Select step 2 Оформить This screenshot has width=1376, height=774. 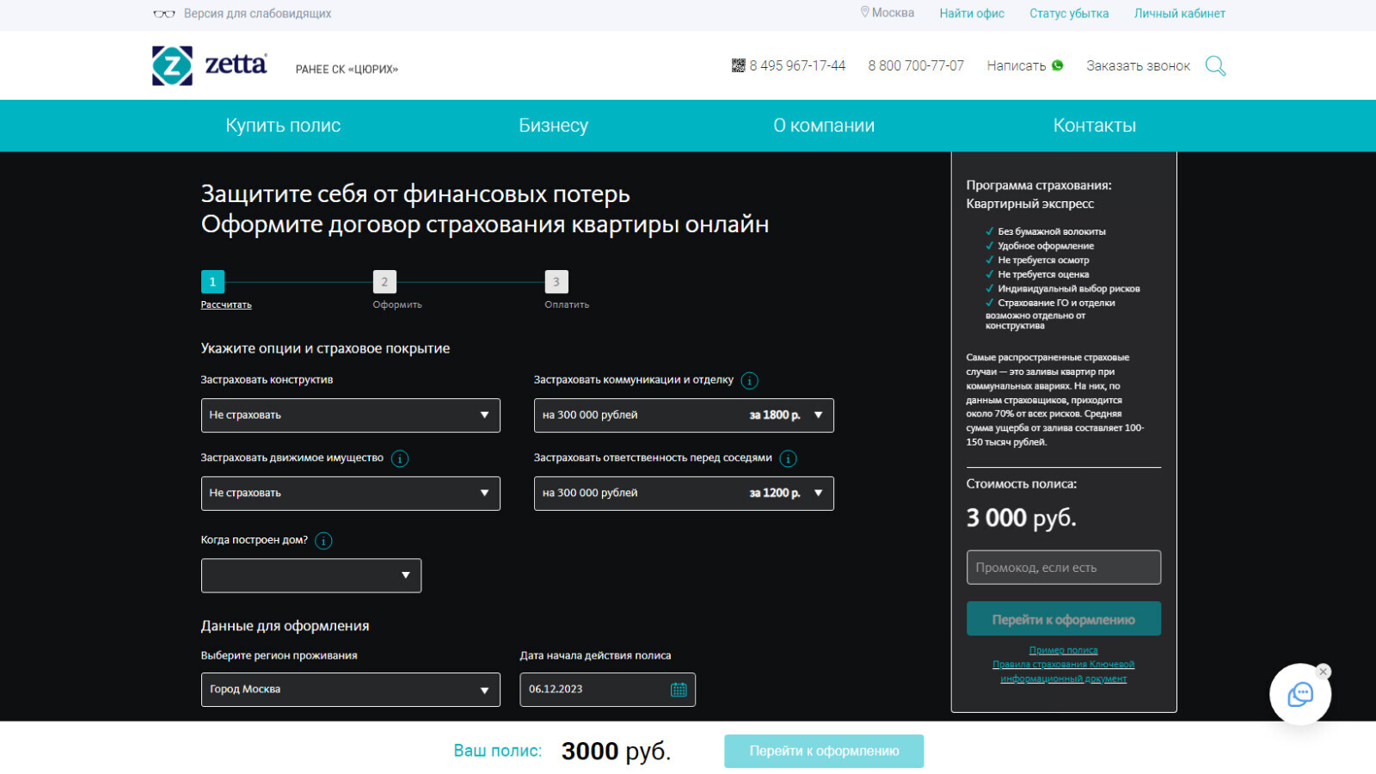pyautogui.click(x=384, y=281)
